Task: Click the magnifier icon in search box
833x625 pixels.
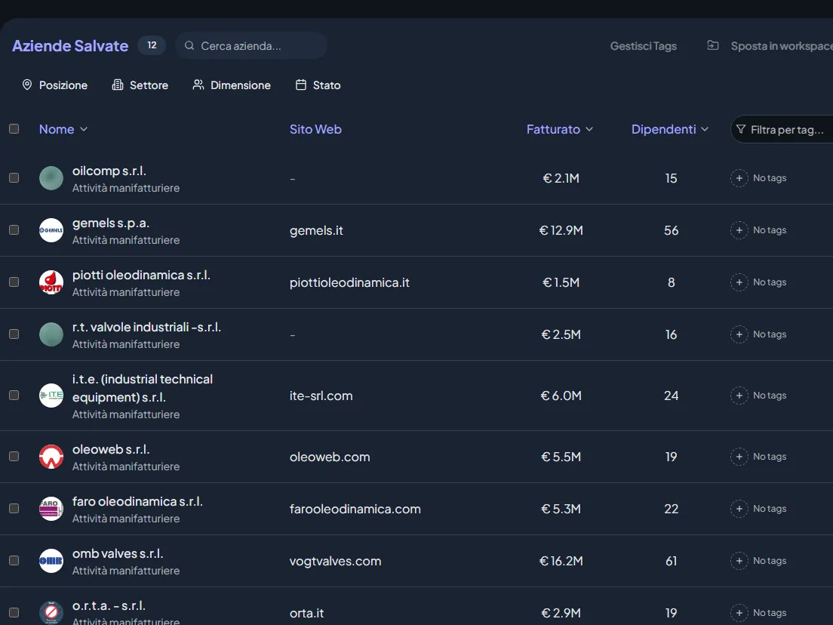Action: [x=189, y=46]
